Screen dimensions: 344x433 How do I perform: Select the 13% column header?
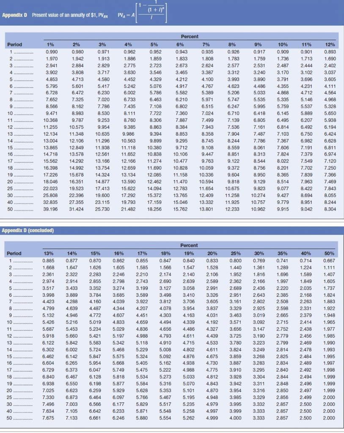coord(49,253)
